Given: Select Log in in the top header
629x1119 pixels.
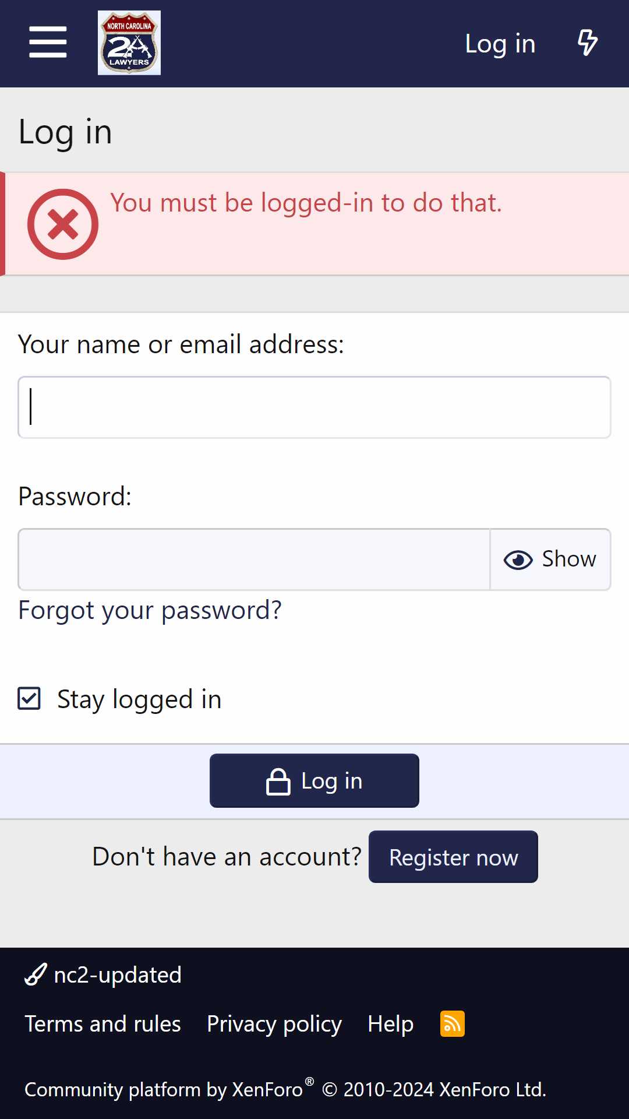Looking at the screenshot, I should [500, 44].
